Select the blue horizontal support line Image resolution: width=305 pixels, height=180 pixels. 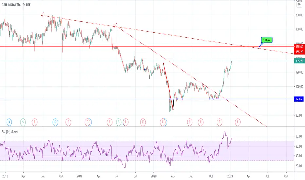[147, 99]
